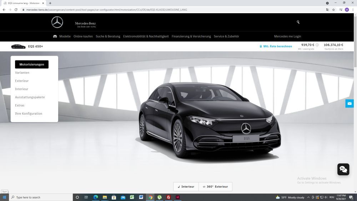Go to the Varianten configurator step
357x201 pixels.
(x=22, y=72)
